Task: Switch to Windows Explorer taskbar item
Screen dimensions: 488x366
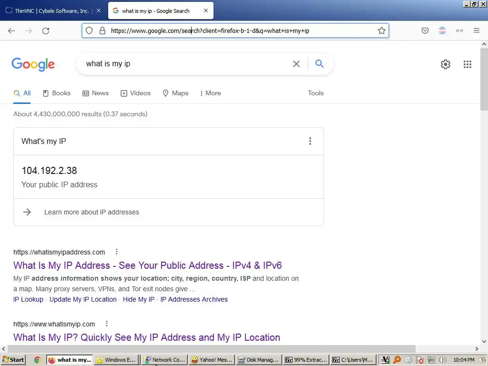Action: click(x=116, y=360)
